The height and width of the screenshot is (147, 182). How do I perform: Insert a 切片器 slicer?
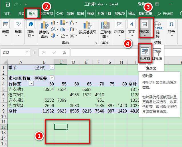(145, 53)
